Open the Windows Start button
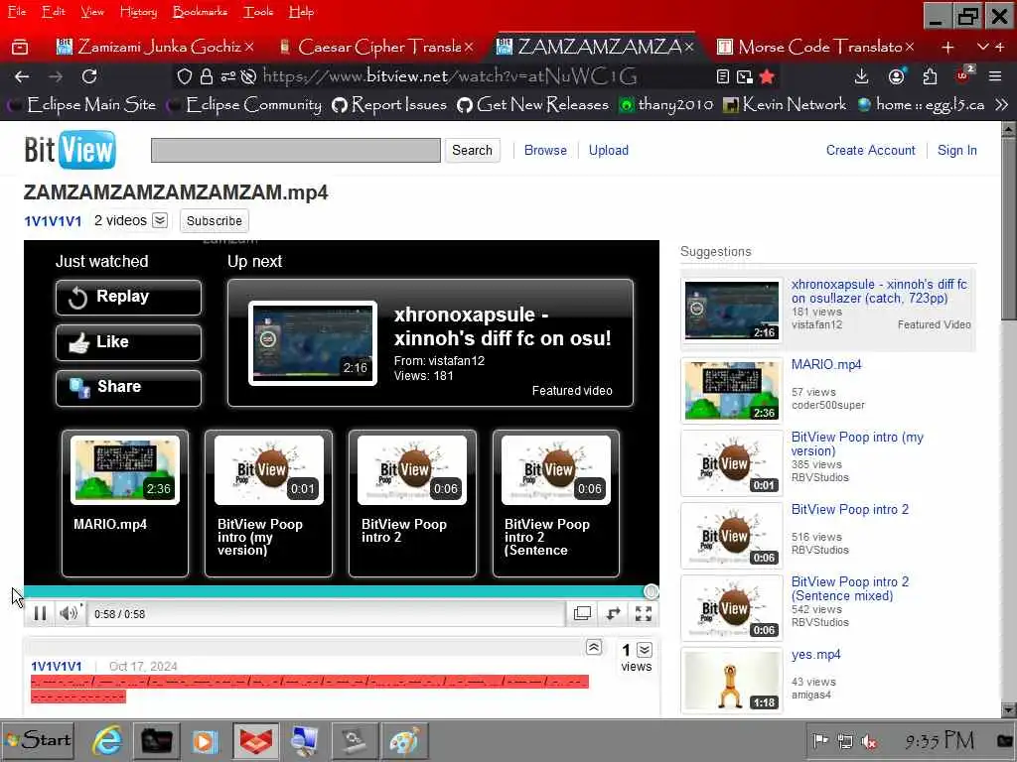This screenshot has height=762, width=1017. point(39,740)
